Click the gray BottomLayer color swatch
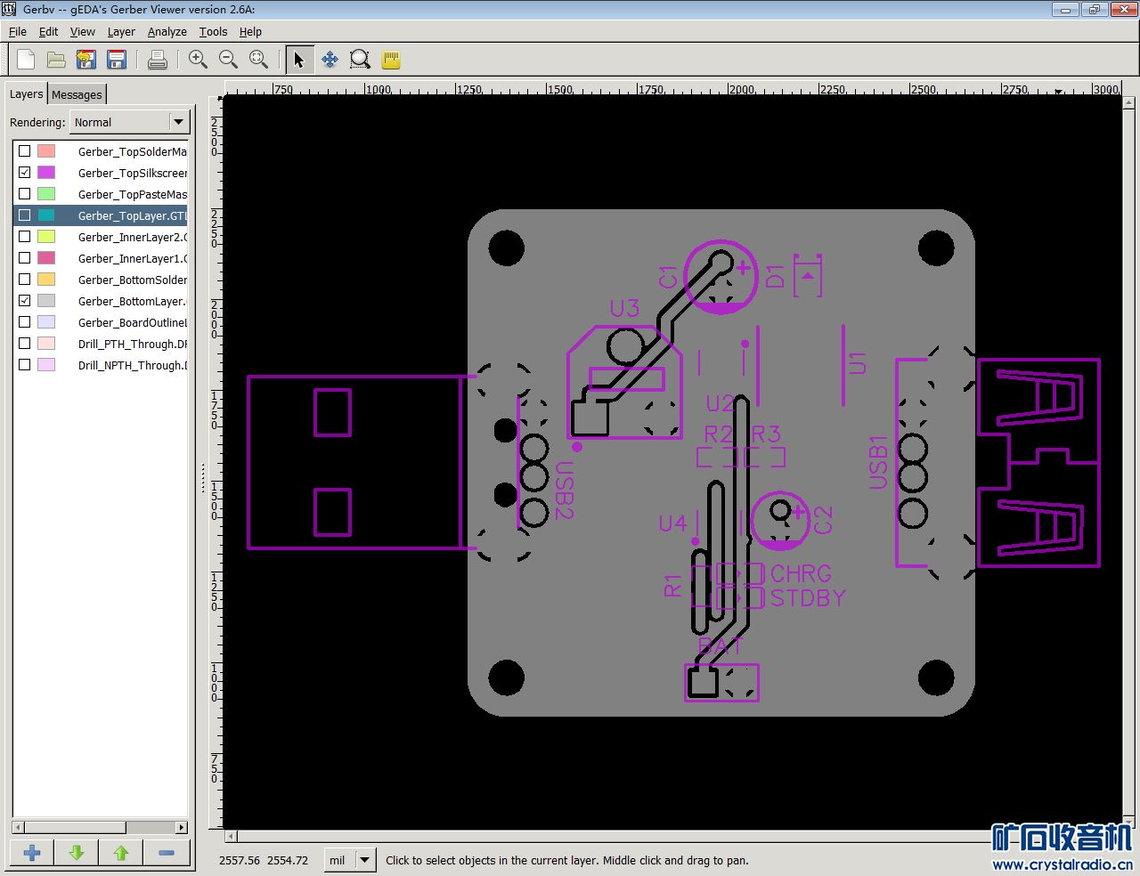This screenshot has height=876, width=1140. (x=46, y=301)
